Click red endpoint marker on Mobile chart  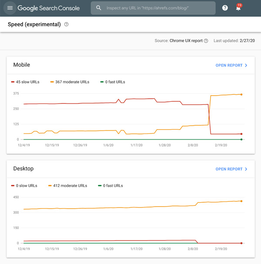coord(241,134)
